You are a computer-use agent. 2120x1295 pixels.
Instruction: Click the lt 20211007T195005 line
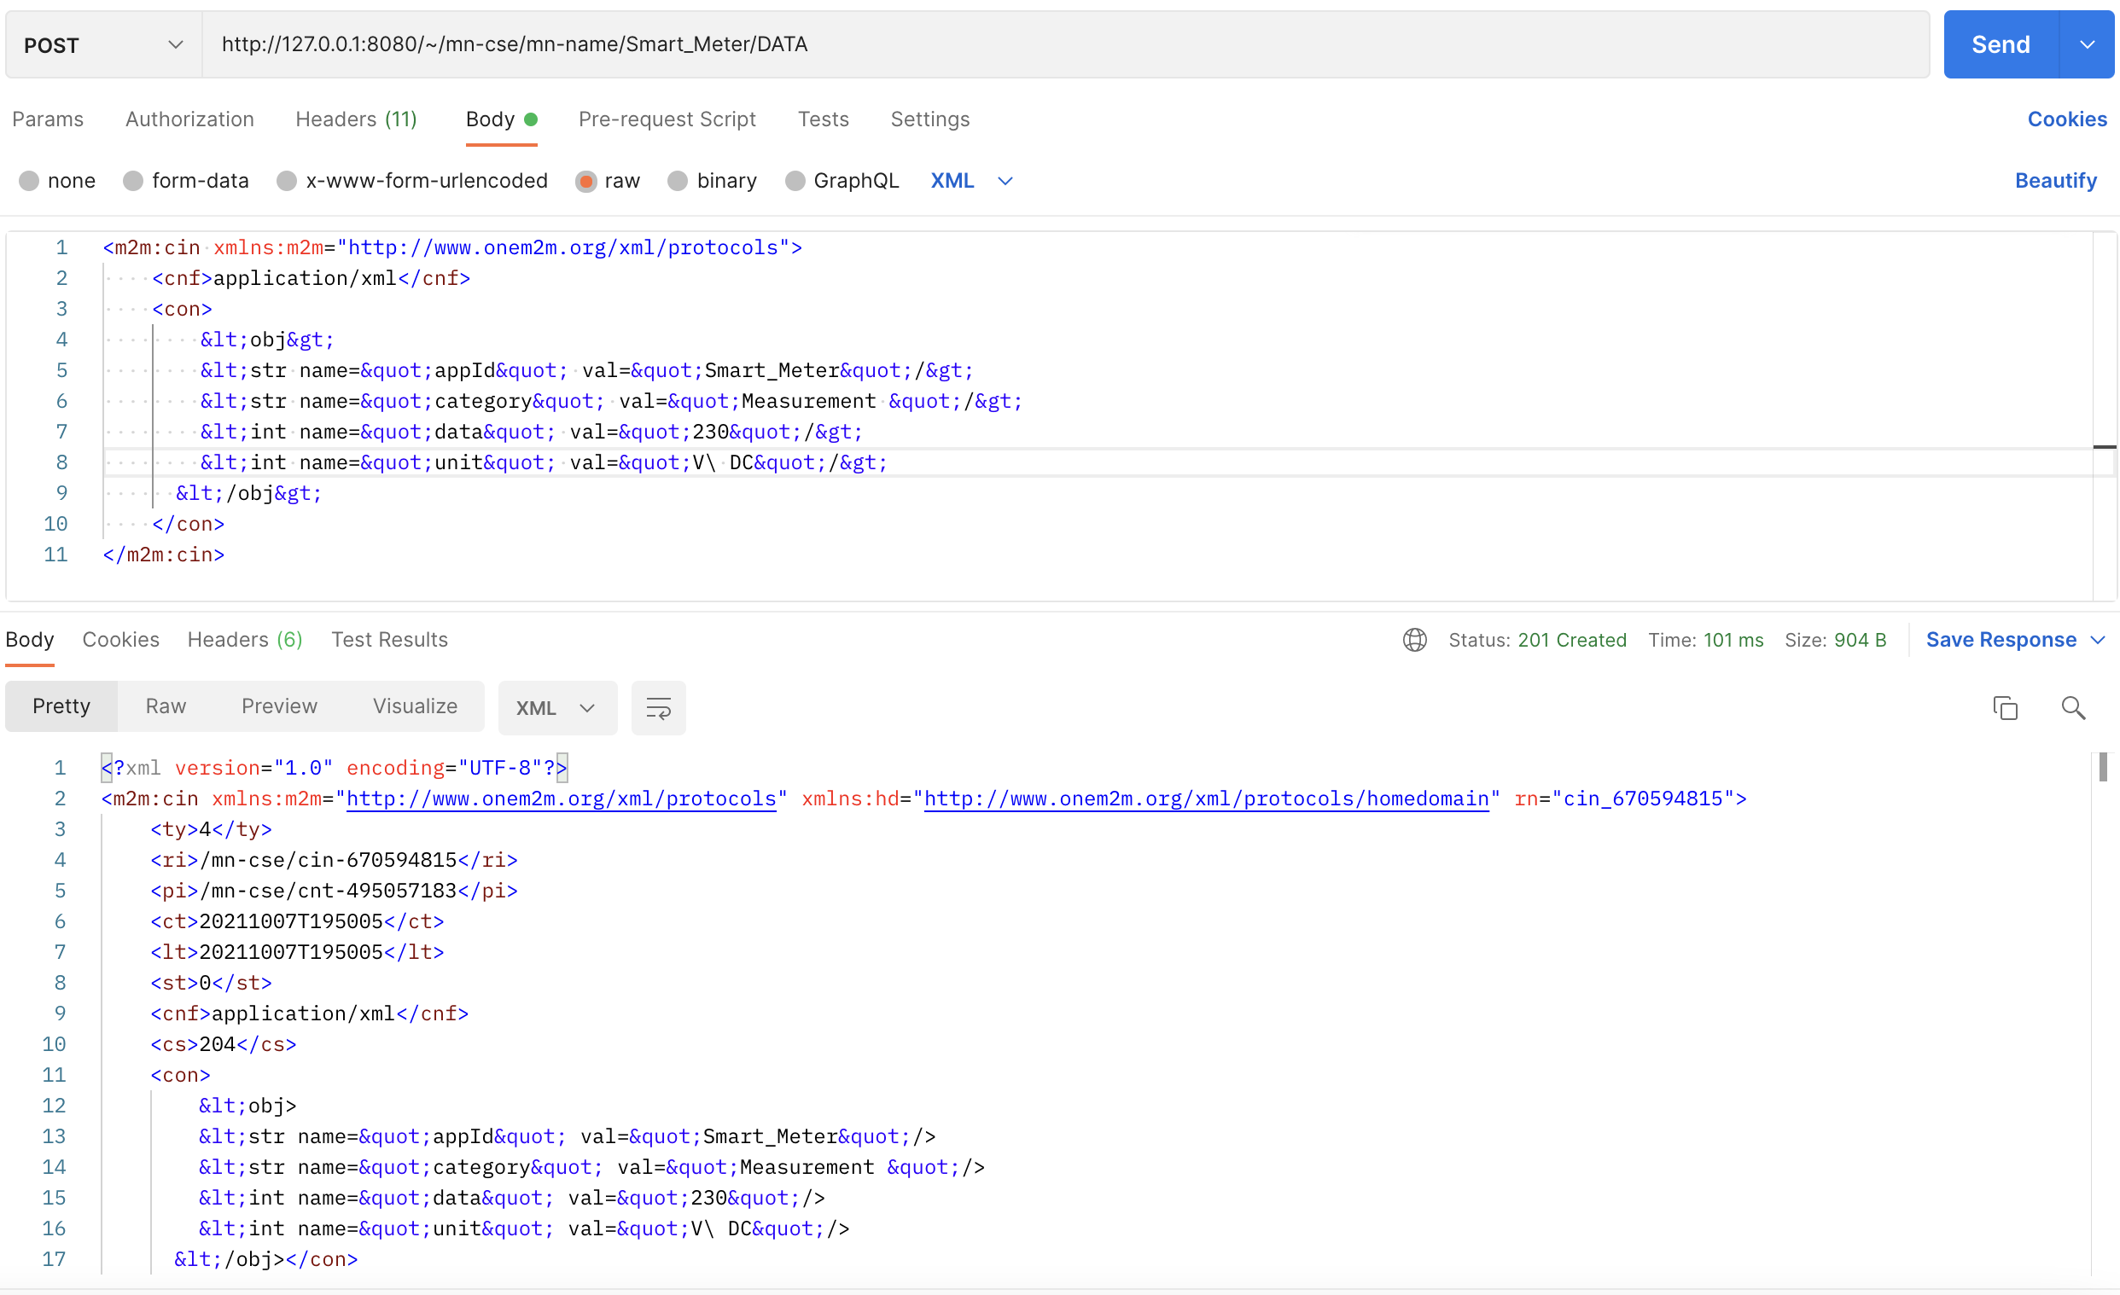(297, 952)
